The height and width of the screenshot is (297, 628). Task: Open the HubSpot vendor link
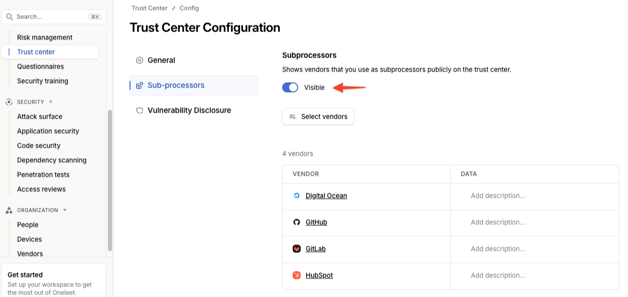pyautogui.click(x=319, y=275)
